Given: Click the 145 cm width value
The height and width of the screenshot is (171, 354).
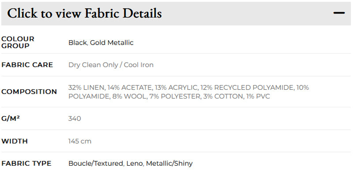Looking at the screenshot, I should tap(80, 141).
